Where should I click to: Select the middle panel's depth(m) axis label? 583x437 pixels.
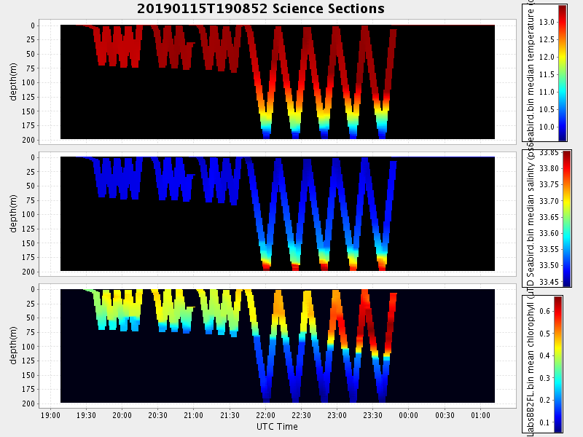point(13,213)
